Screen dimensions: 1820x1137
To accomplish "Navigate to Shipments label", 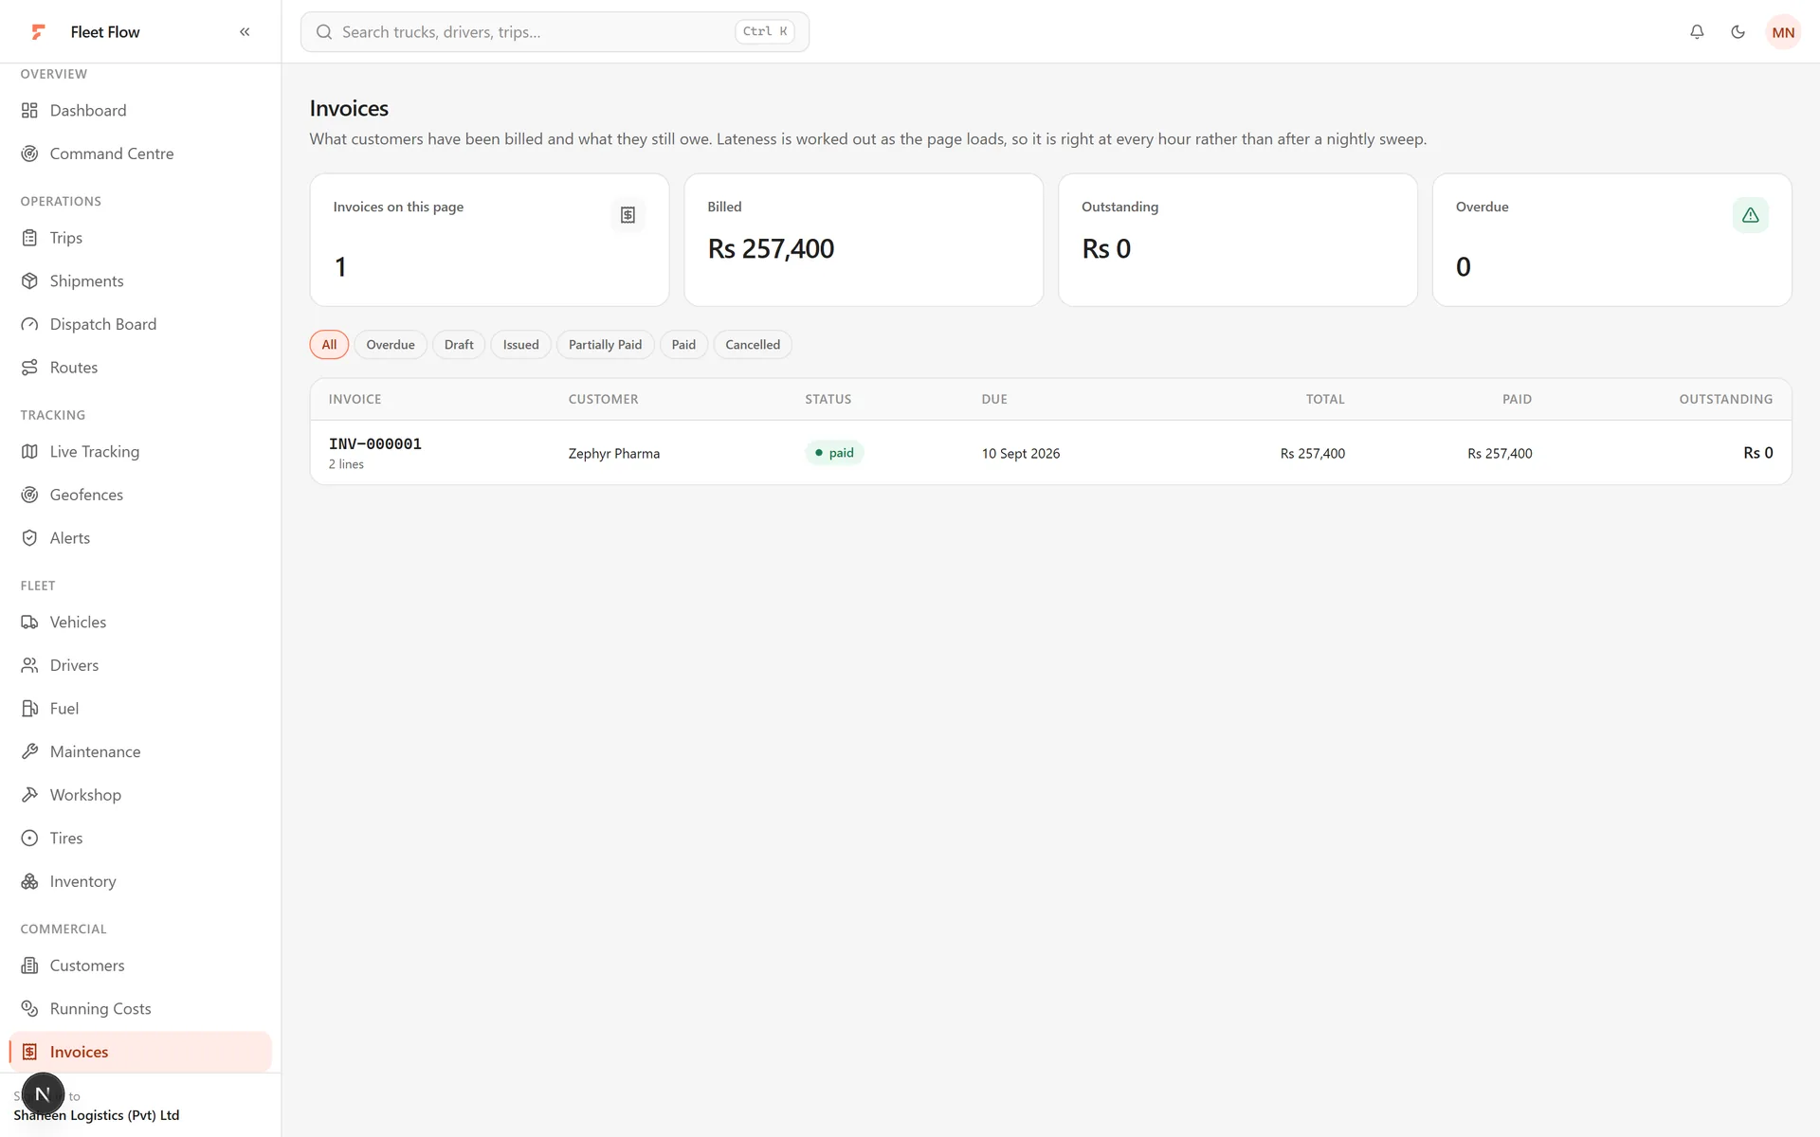I will pyautogui.click(x=86, y=281).
